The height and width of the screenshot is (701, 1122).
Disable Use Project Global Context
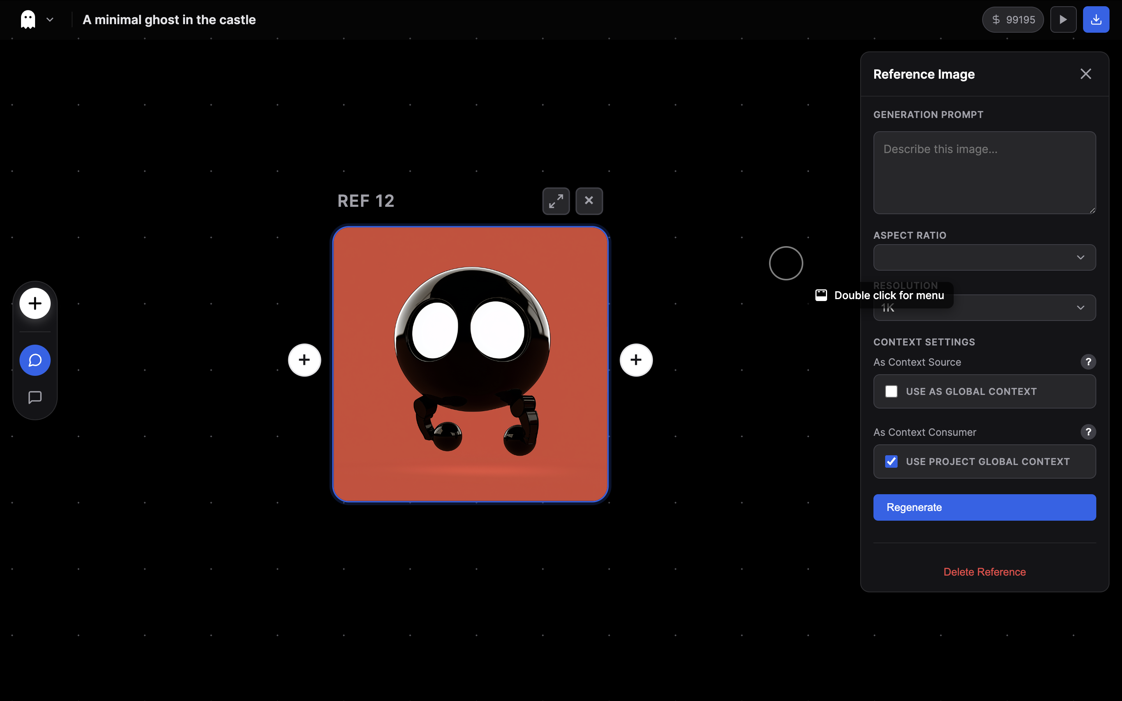892,461
